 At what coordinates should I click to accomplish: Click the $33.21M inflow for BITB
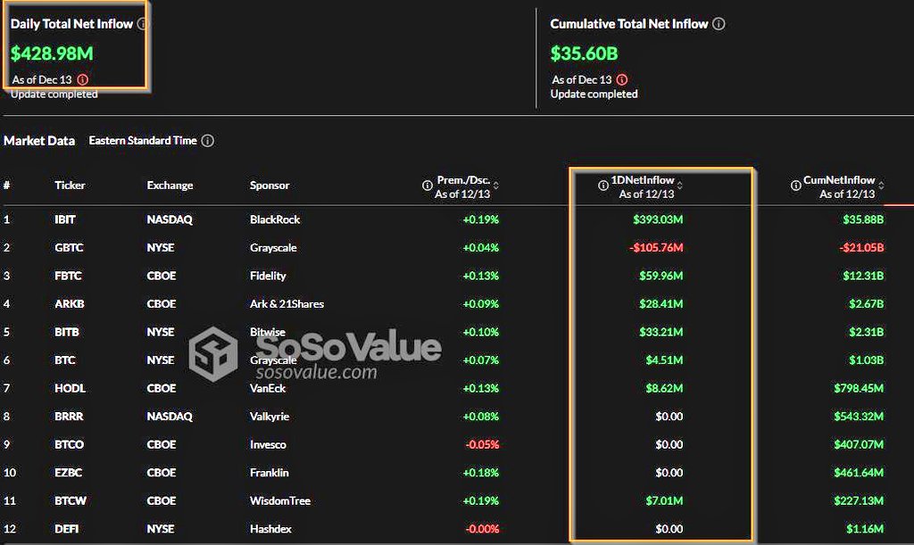[x=661, y=332]
